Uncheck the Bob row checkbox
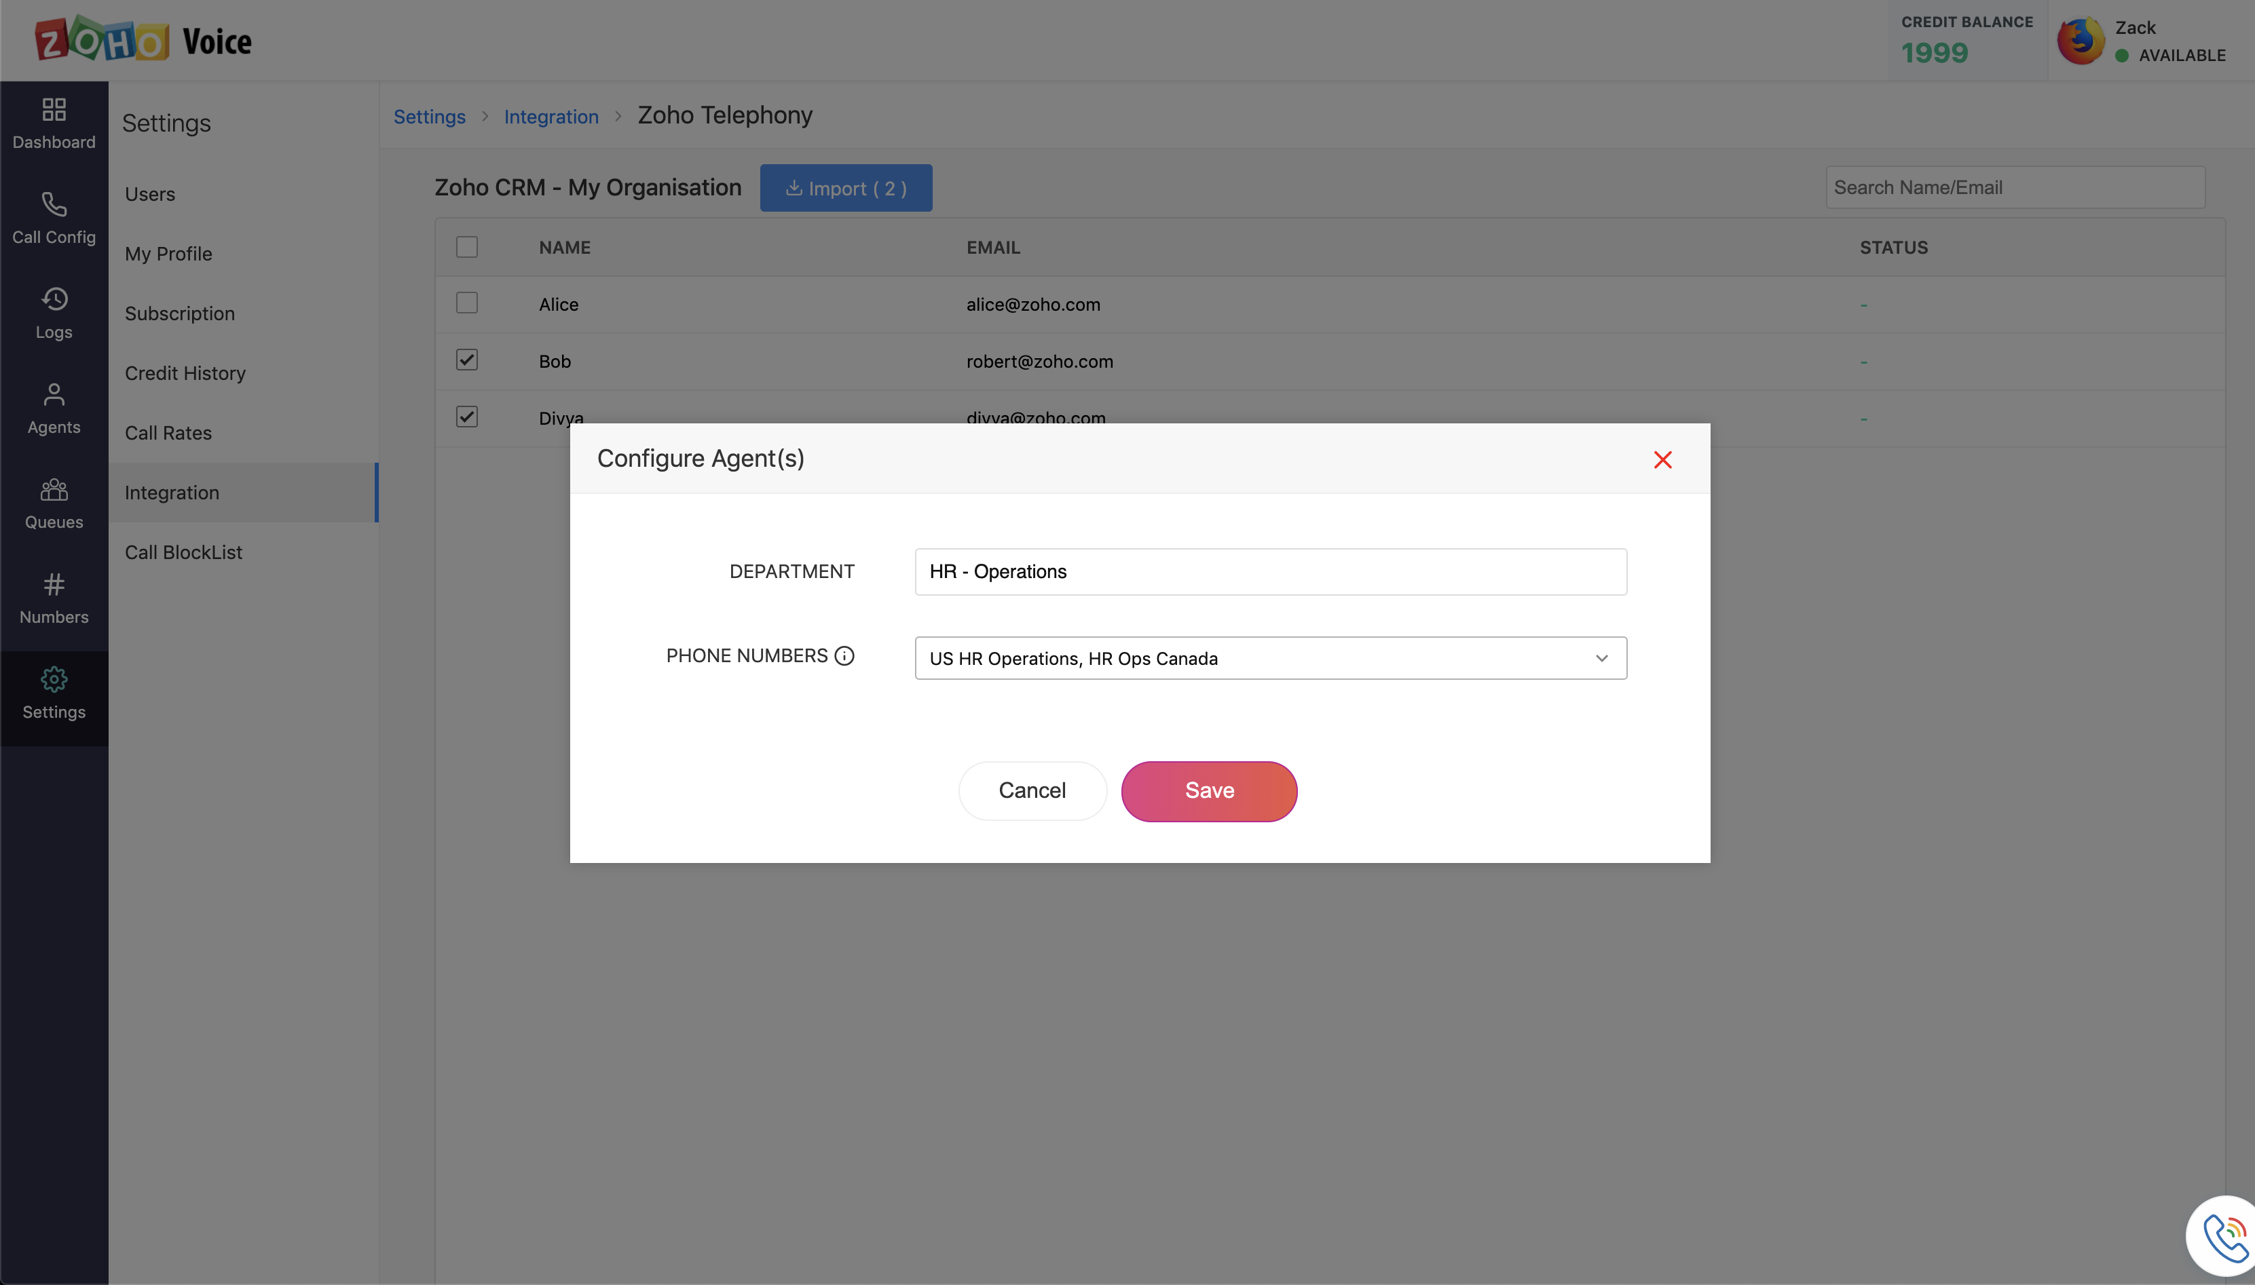This screenshot has width=2255, height=1285. [x=467, y=360]
